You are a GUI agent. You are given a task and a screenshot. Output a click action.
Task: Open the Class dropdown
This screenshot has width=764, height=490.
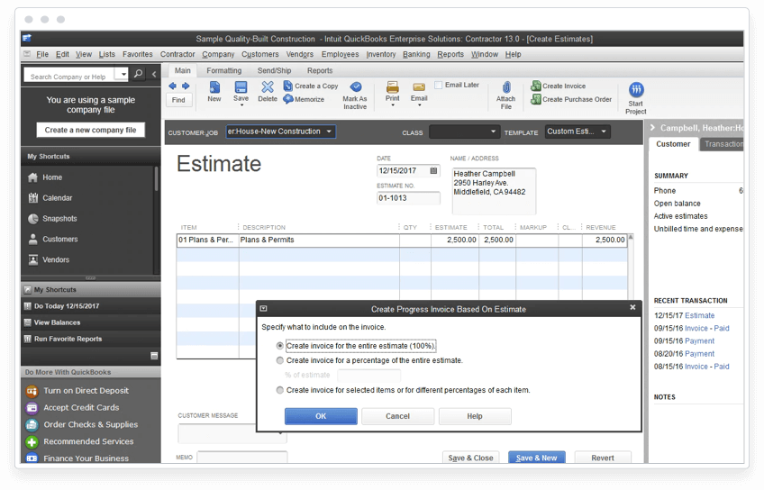(493, 132)
